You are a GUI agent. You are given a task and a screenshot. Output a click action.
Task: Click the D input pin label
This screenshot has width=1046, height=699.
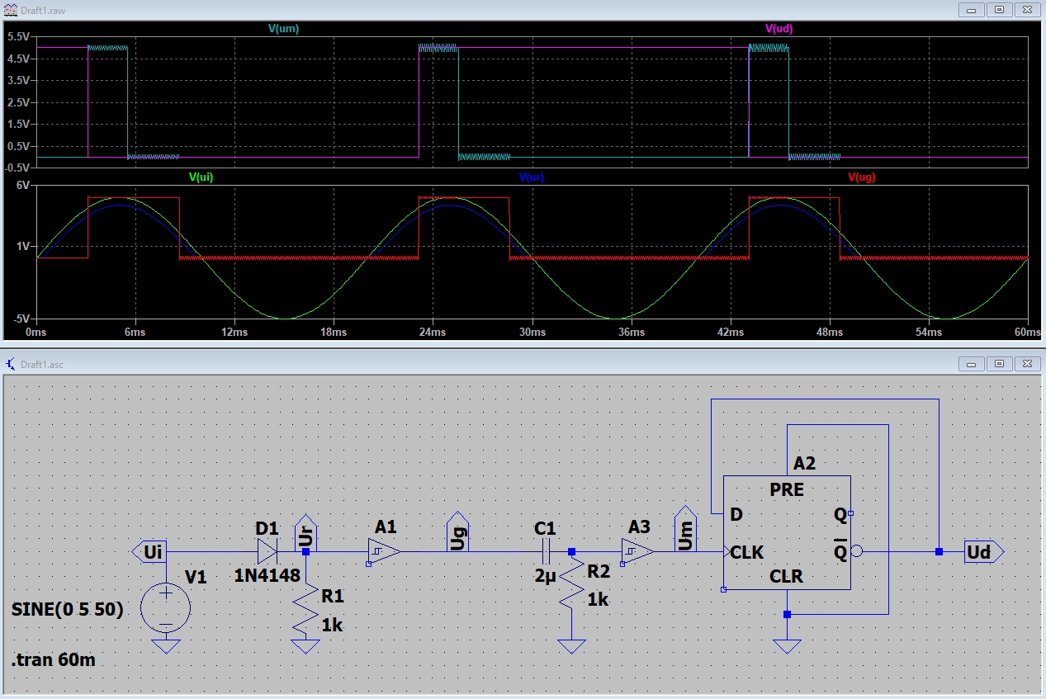coord(736,514)
